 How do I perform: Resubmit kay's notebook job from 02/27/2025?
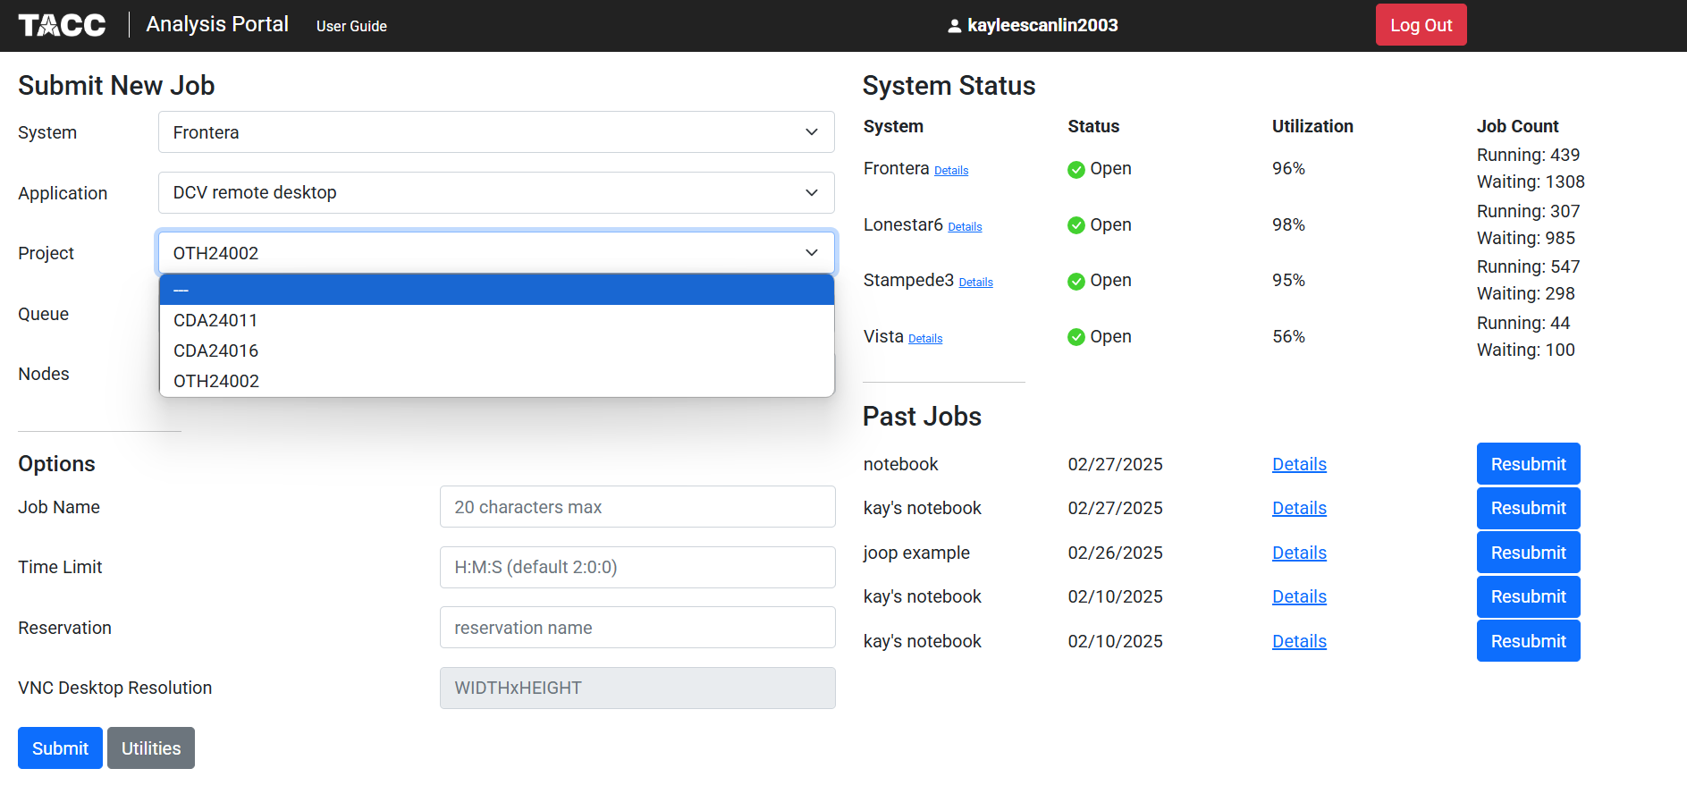[1528, 508]
